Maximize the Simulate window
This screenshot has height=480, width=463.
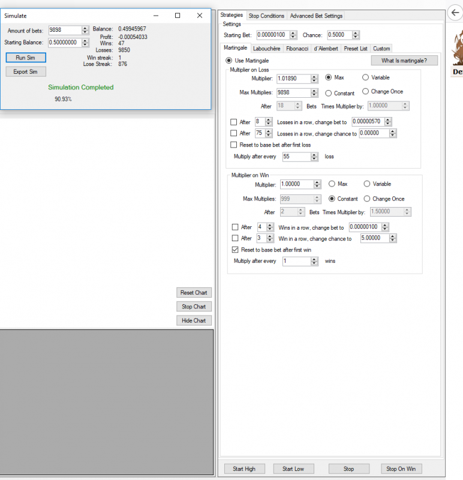point(178,16)
